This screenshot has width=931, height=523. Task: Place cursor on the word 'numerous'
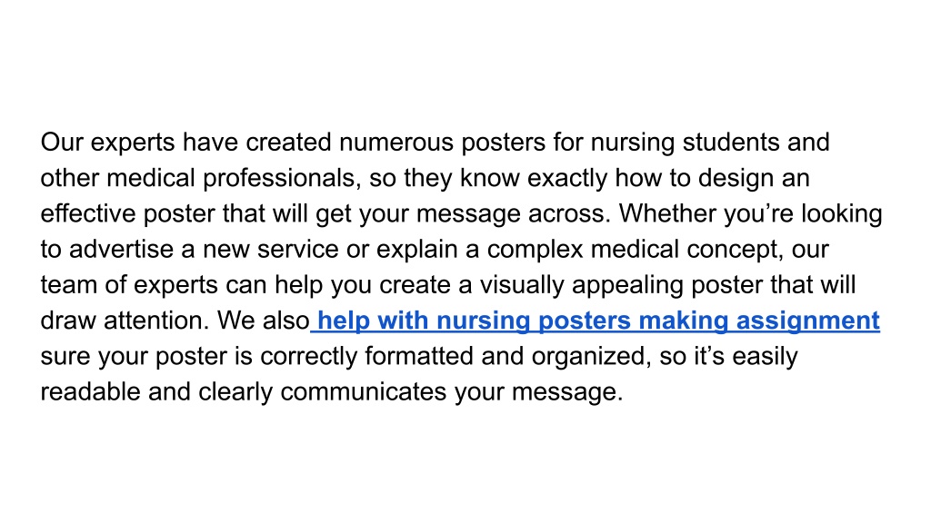(x=396, y=143)
